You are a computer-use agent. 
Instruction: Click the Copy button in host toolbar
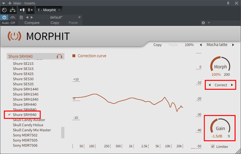point(55,23)
